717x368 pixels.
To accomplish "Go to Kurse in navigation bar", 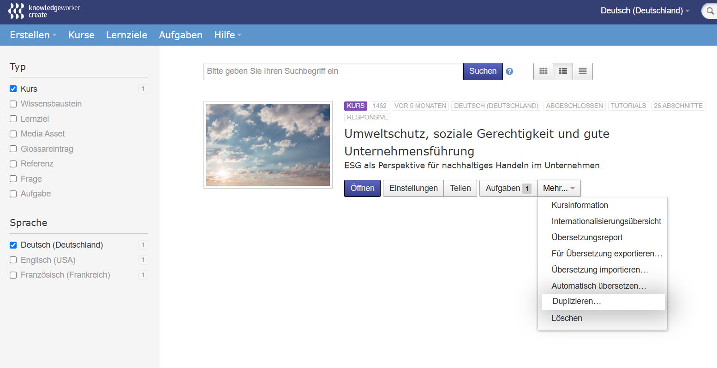I will click(x=82, y=35).
